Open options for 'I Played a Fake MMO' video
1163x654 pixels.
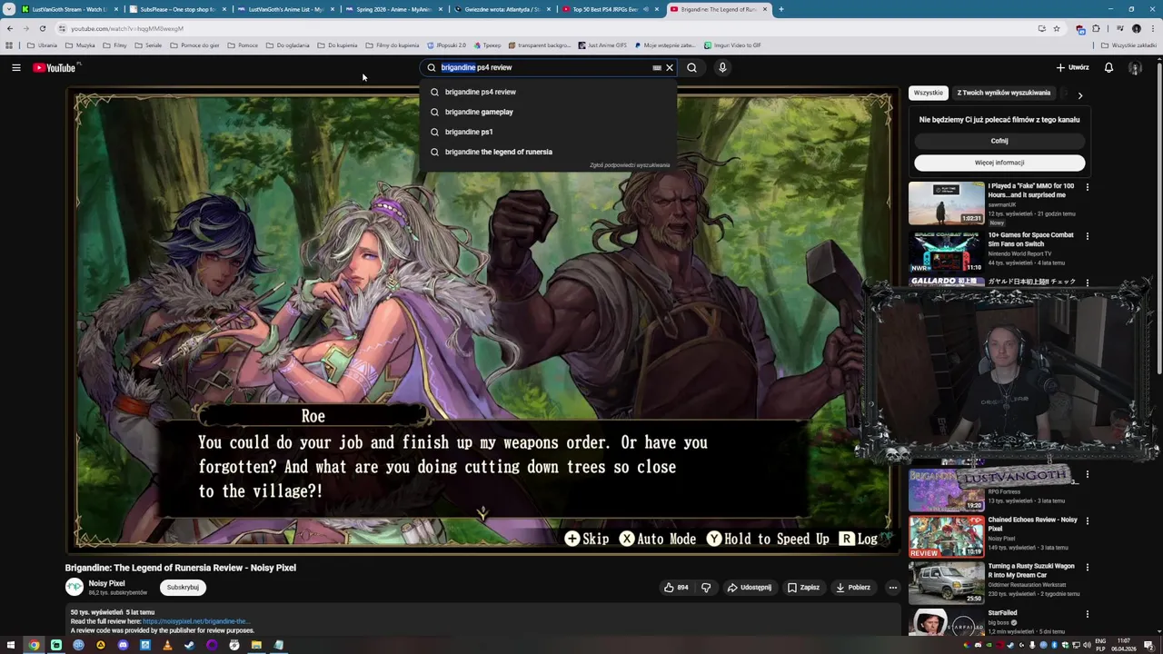pyautogui.click(x=1087, y=187)
